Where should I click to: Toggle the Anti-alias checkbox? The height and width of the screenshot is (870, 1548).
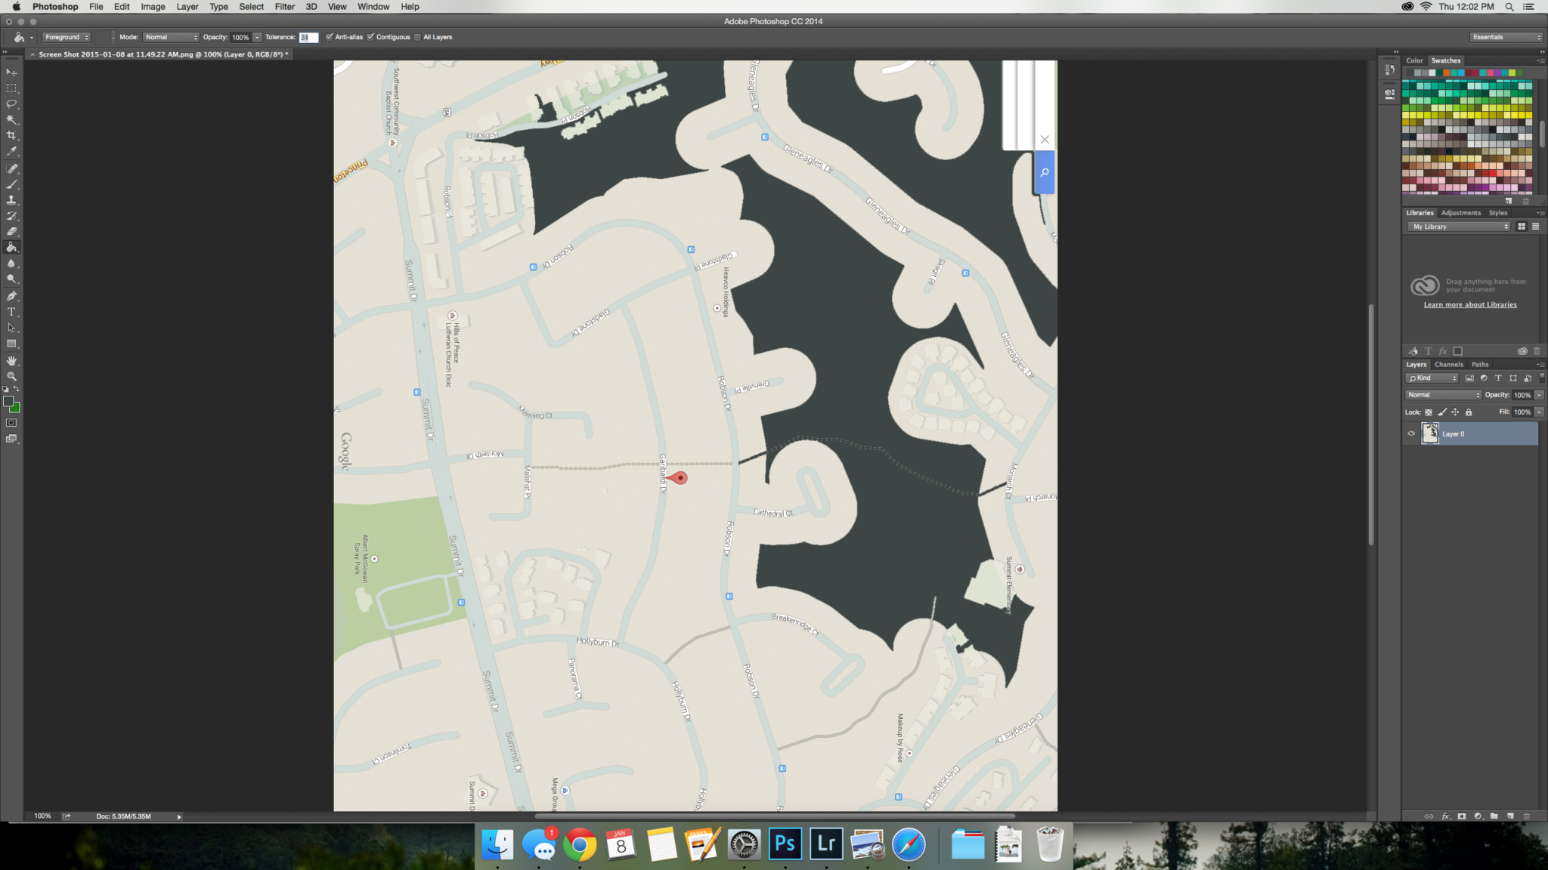point(330,37)
